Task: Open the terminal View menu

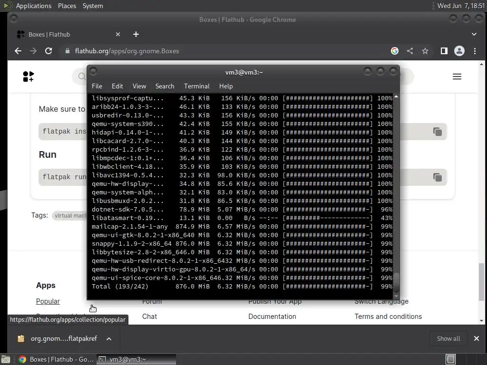Action: pyautogui.click(x=139, y=86)
